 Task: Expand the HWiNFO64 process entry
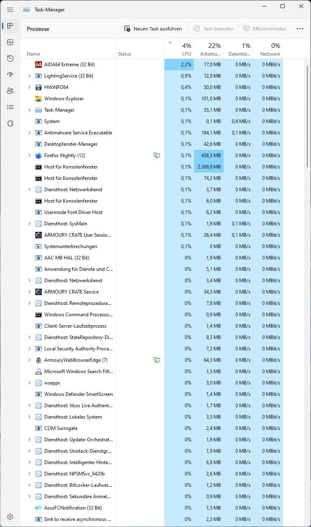(29, 87)
